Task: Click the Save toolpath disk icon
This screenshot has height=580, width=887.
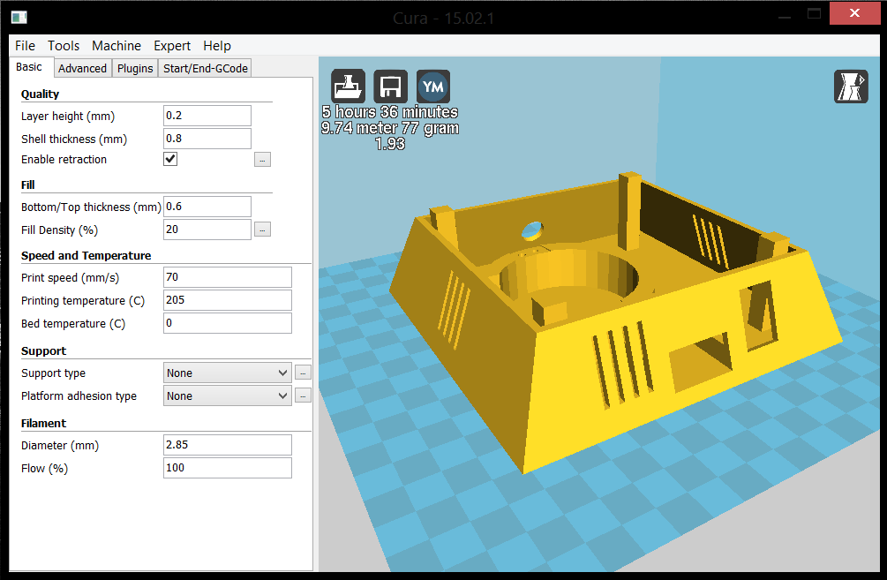Action: point(390,87)
